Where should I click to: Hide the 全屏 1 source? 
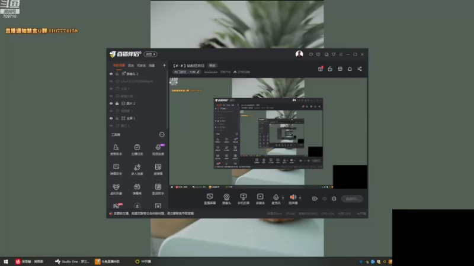click(x=111, y=118)
